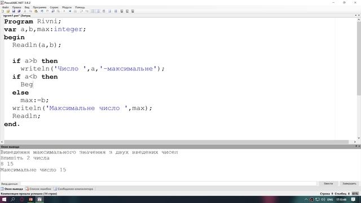Click the 'max:=b;' code line
This screenshot has width=361, height=203.
pos(34,100)
